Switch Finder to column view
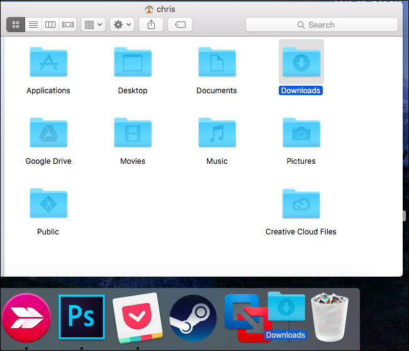 (50, 25)
